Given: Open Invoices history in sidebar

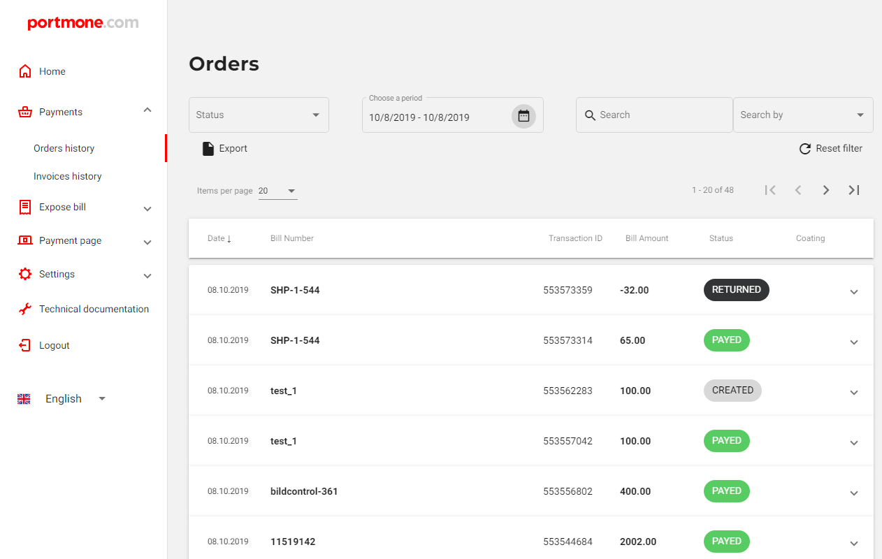Looking at the screenshot, I should [x=68, y=176].
